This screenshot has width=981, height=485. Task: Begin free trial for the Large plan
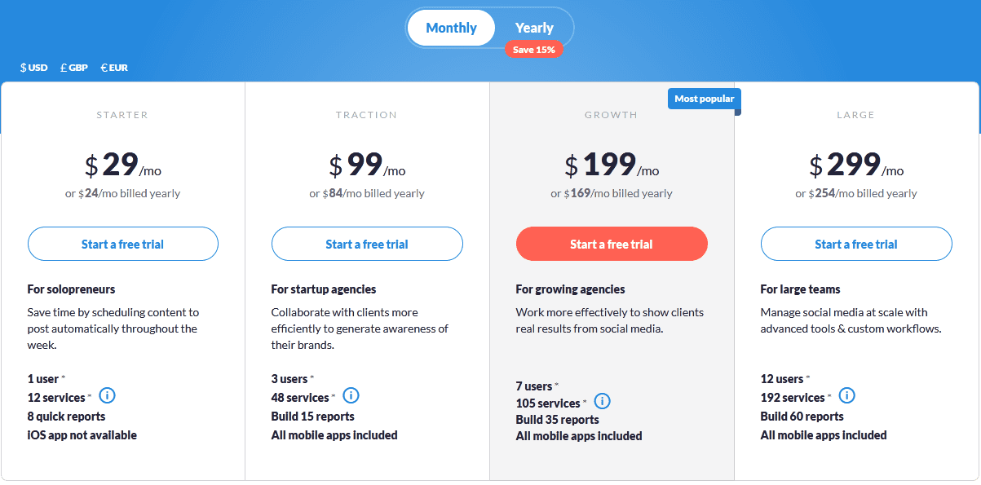point(855,243)
